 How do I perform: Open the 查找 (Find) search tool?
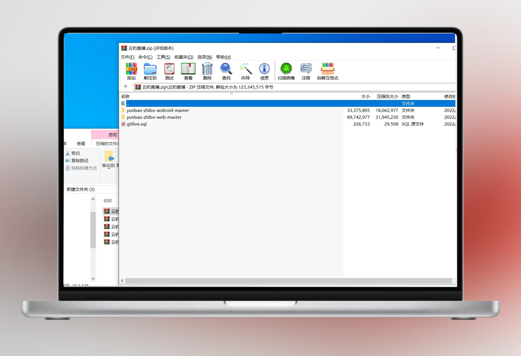[226, 71]
